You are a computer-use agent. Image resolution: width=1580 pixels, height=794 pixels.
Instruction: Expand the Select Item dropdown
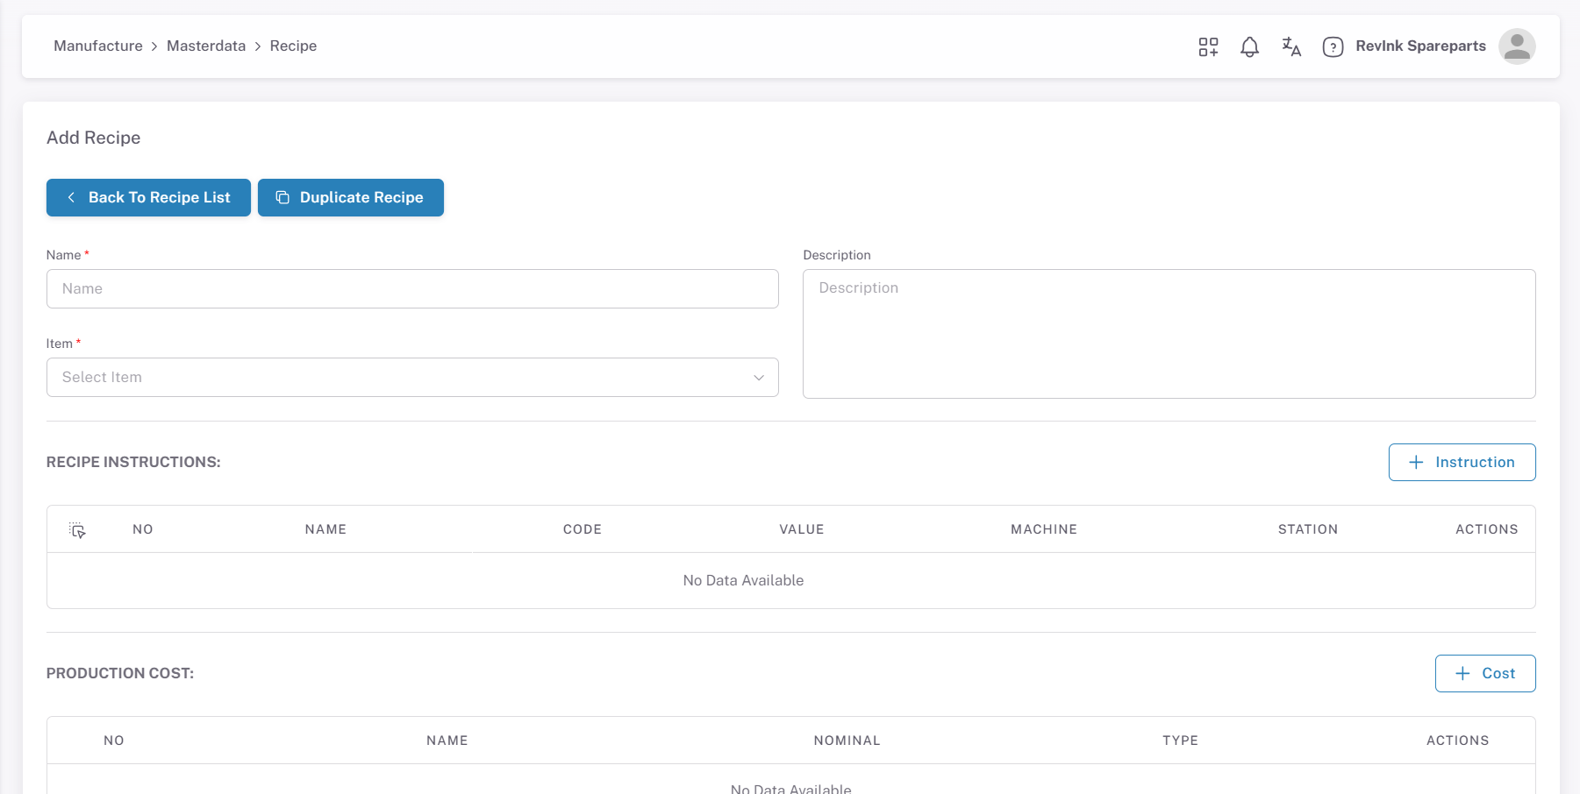411,377
